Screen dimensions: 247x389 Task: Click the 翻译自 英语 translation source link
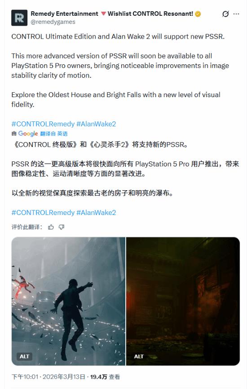[x=54, y=134]
